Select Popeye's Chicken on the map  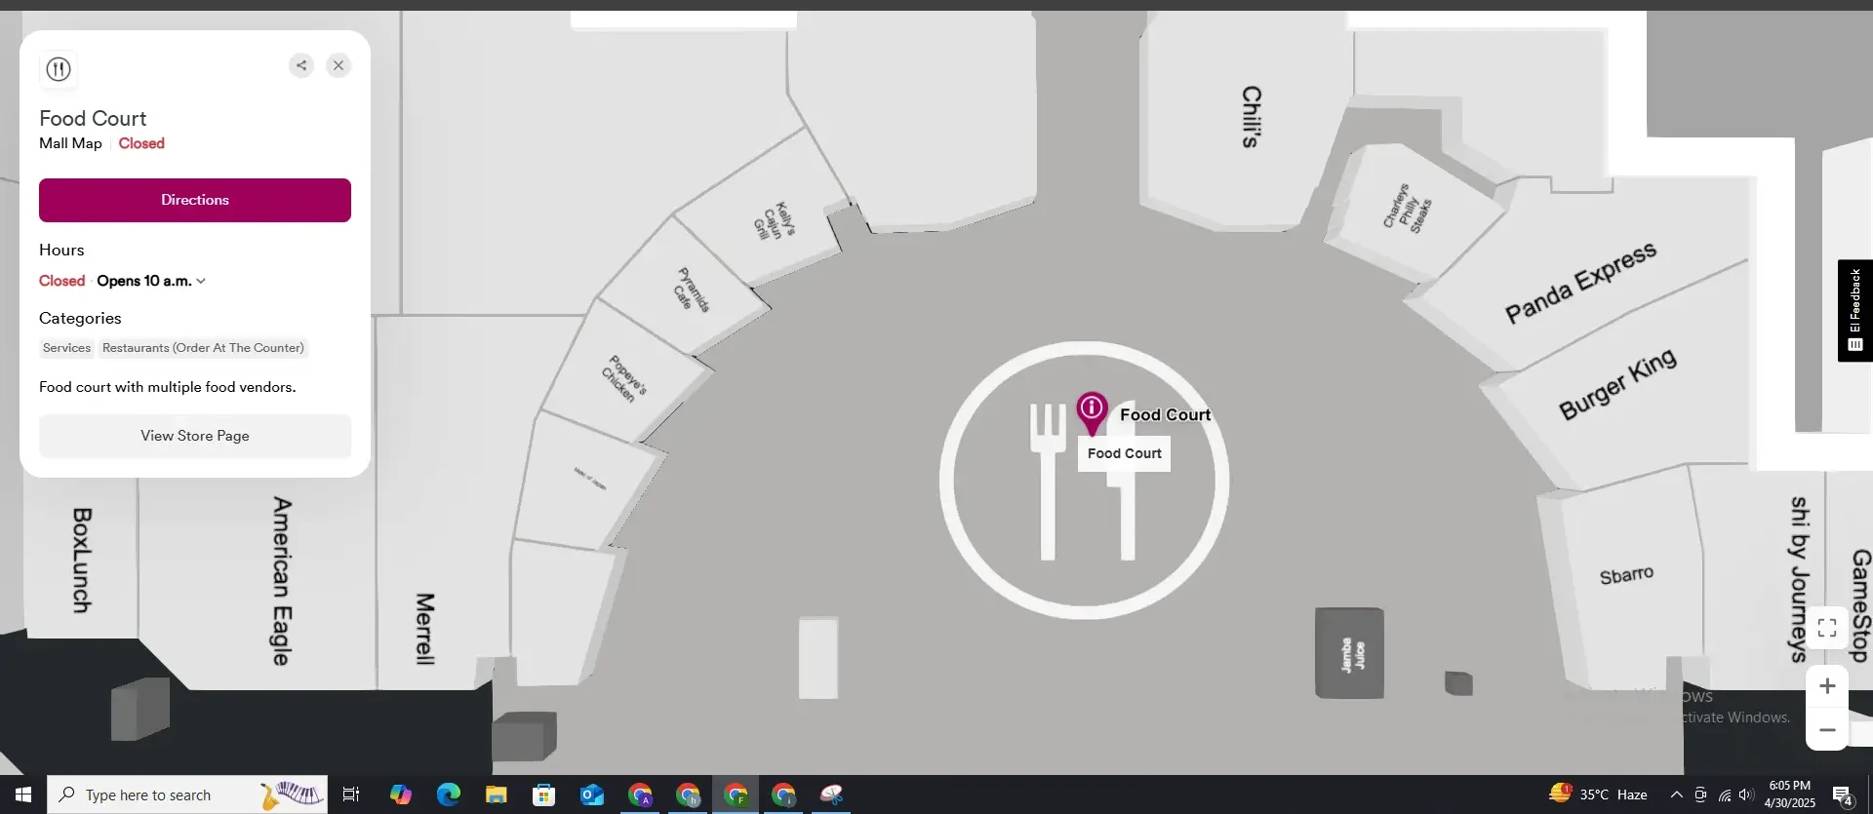(x=623, y=378)
